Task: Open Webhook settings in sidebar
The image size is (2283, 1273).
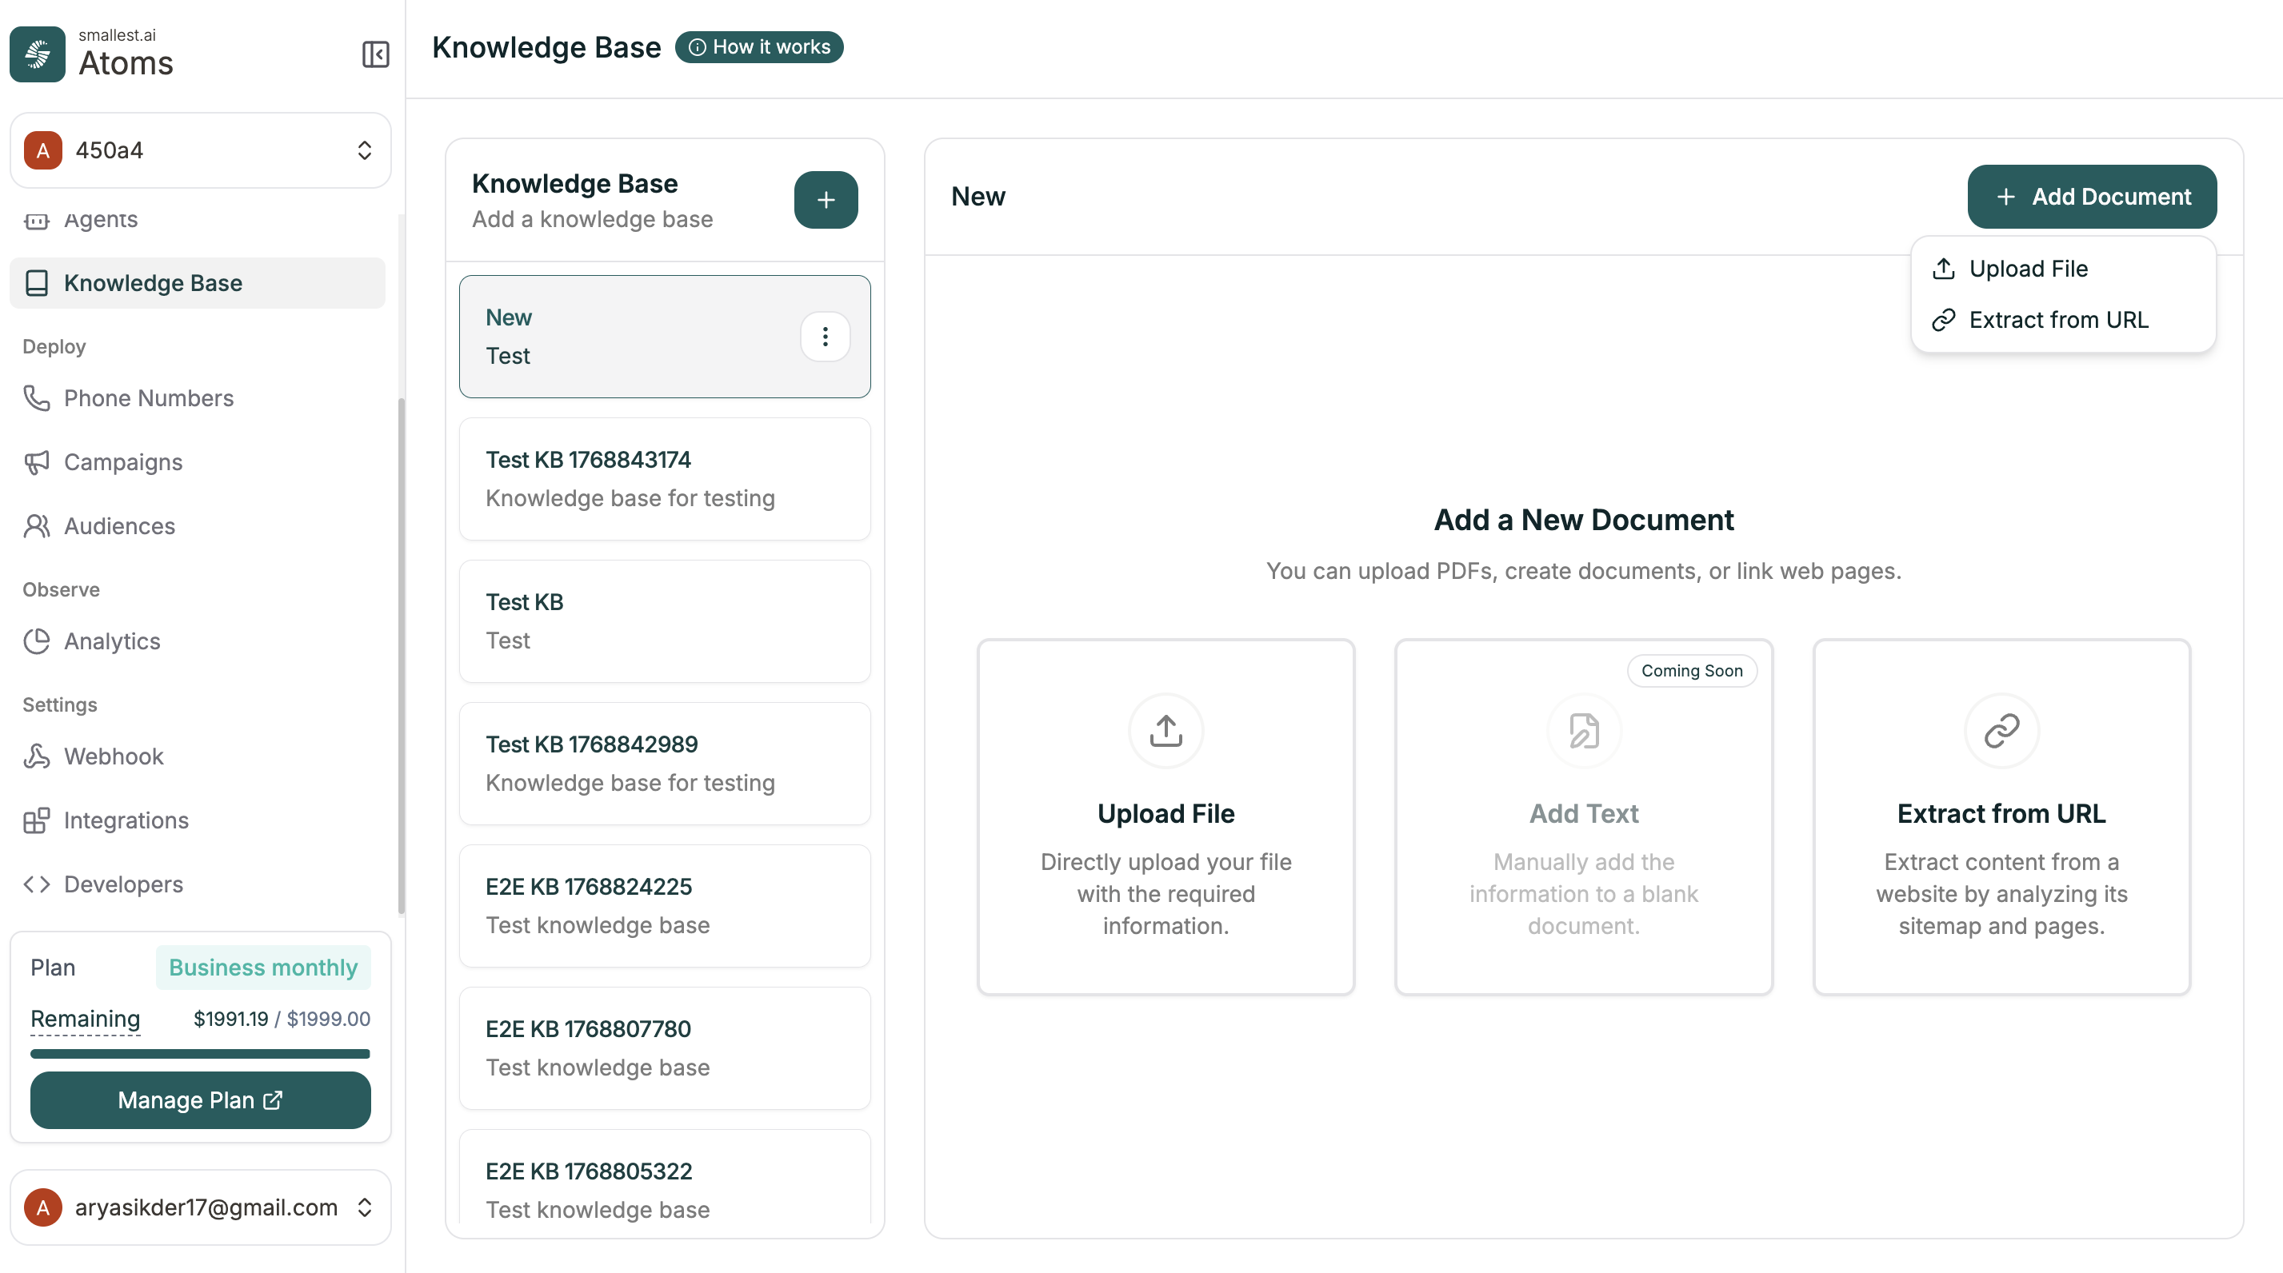Action: coord(114,756)
